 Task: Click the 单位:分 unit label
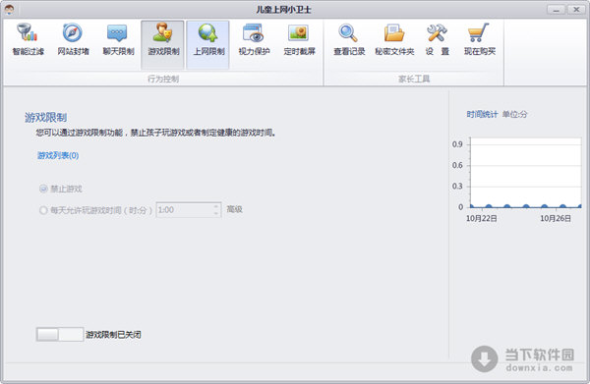point(514,114)
